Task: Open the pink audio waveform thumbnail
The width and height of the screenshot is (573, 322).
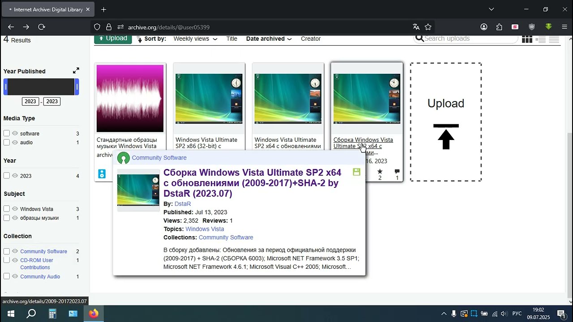Action: [130, 98]
